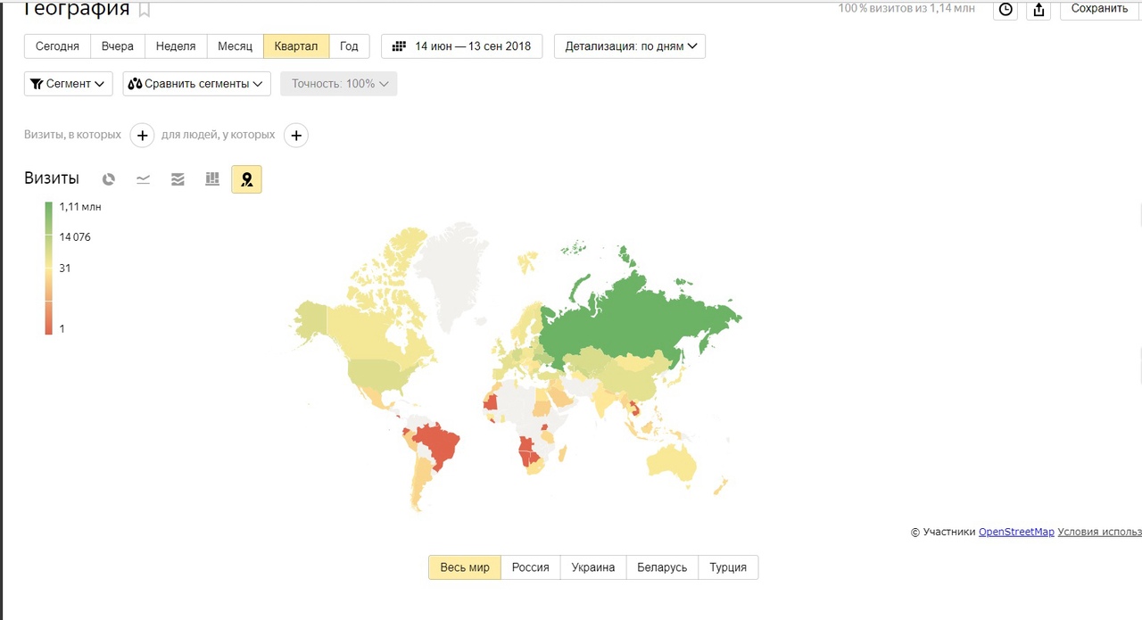1142x620 pixels.
Task: Select the Вчера period
Action: [118, 46]
